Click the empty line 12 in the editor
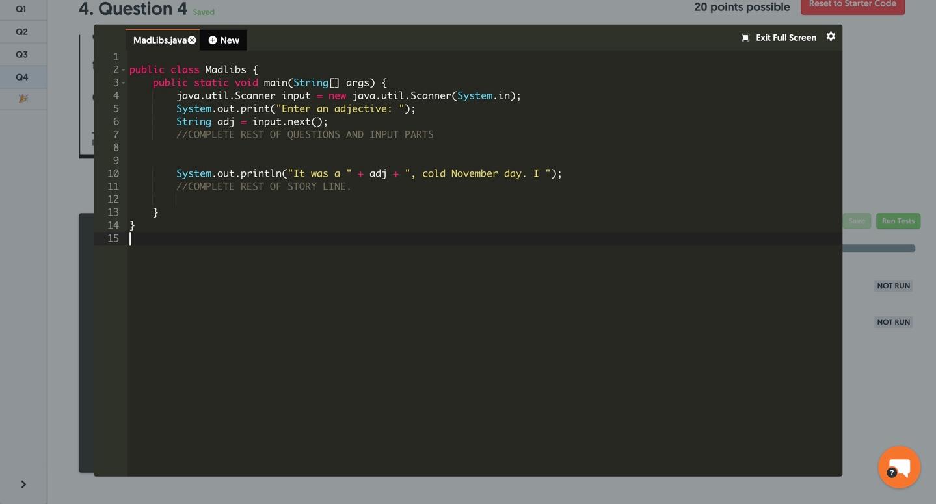The height and width of the screenshot is (504, 936). pos(484,199)
